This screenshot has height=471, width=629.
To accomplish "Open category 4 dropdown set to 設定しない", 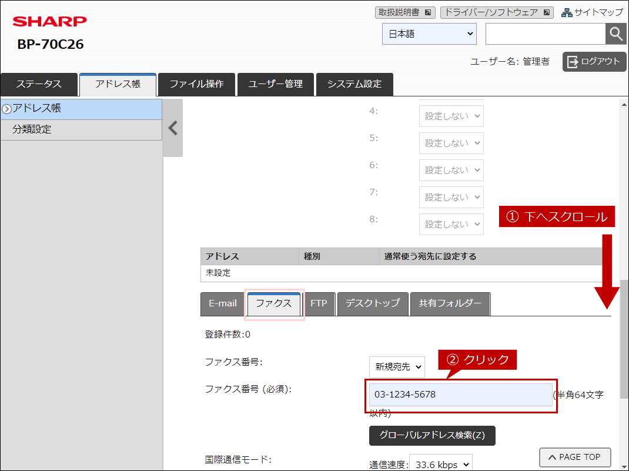I will 451,116.
